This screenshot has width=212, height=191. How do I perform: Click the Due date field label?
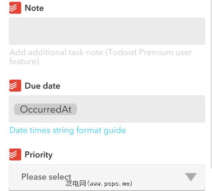pos(42,86)
